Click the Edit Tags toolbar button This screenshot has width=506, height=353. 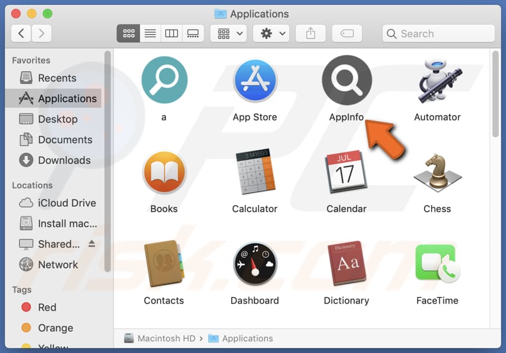pyautogui.click(x=347, y=33)
